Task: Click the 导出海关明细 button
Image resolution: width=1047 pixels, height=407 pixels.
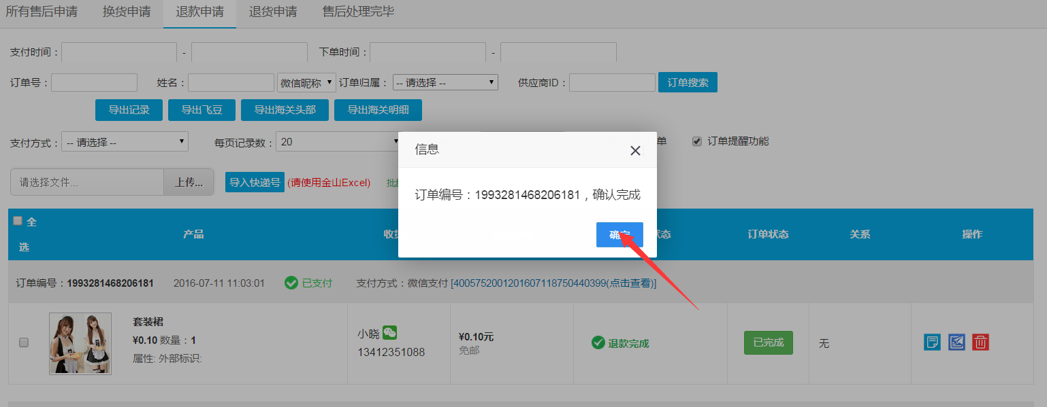Action: (x=378, y=110)
